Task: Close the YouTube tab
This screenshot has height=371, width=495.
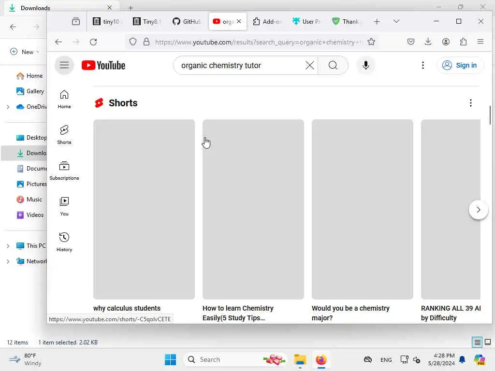Action: (239, 21)
